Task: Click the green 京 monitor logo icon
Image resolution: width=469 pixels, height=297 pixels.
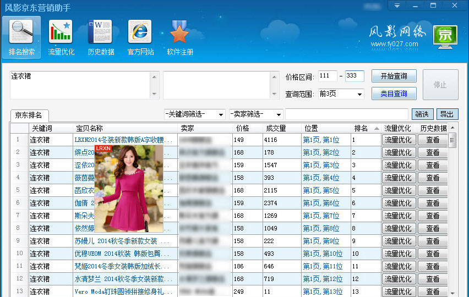Action: 445,37
